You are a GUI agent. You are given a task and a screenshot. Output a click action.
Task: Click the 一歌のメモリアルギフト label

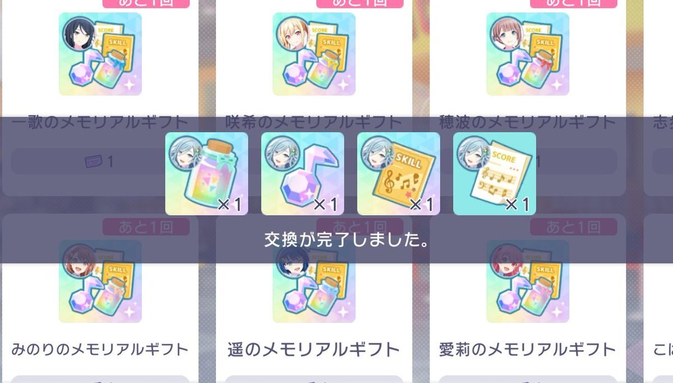100,122
